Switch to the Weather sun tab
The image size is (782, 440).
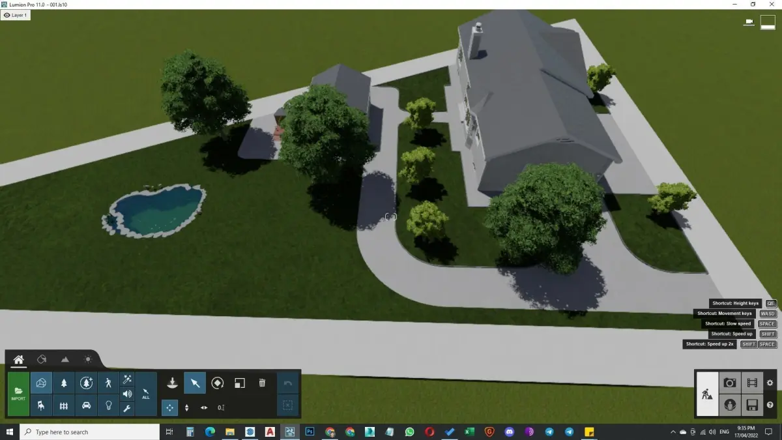point(88,359)
